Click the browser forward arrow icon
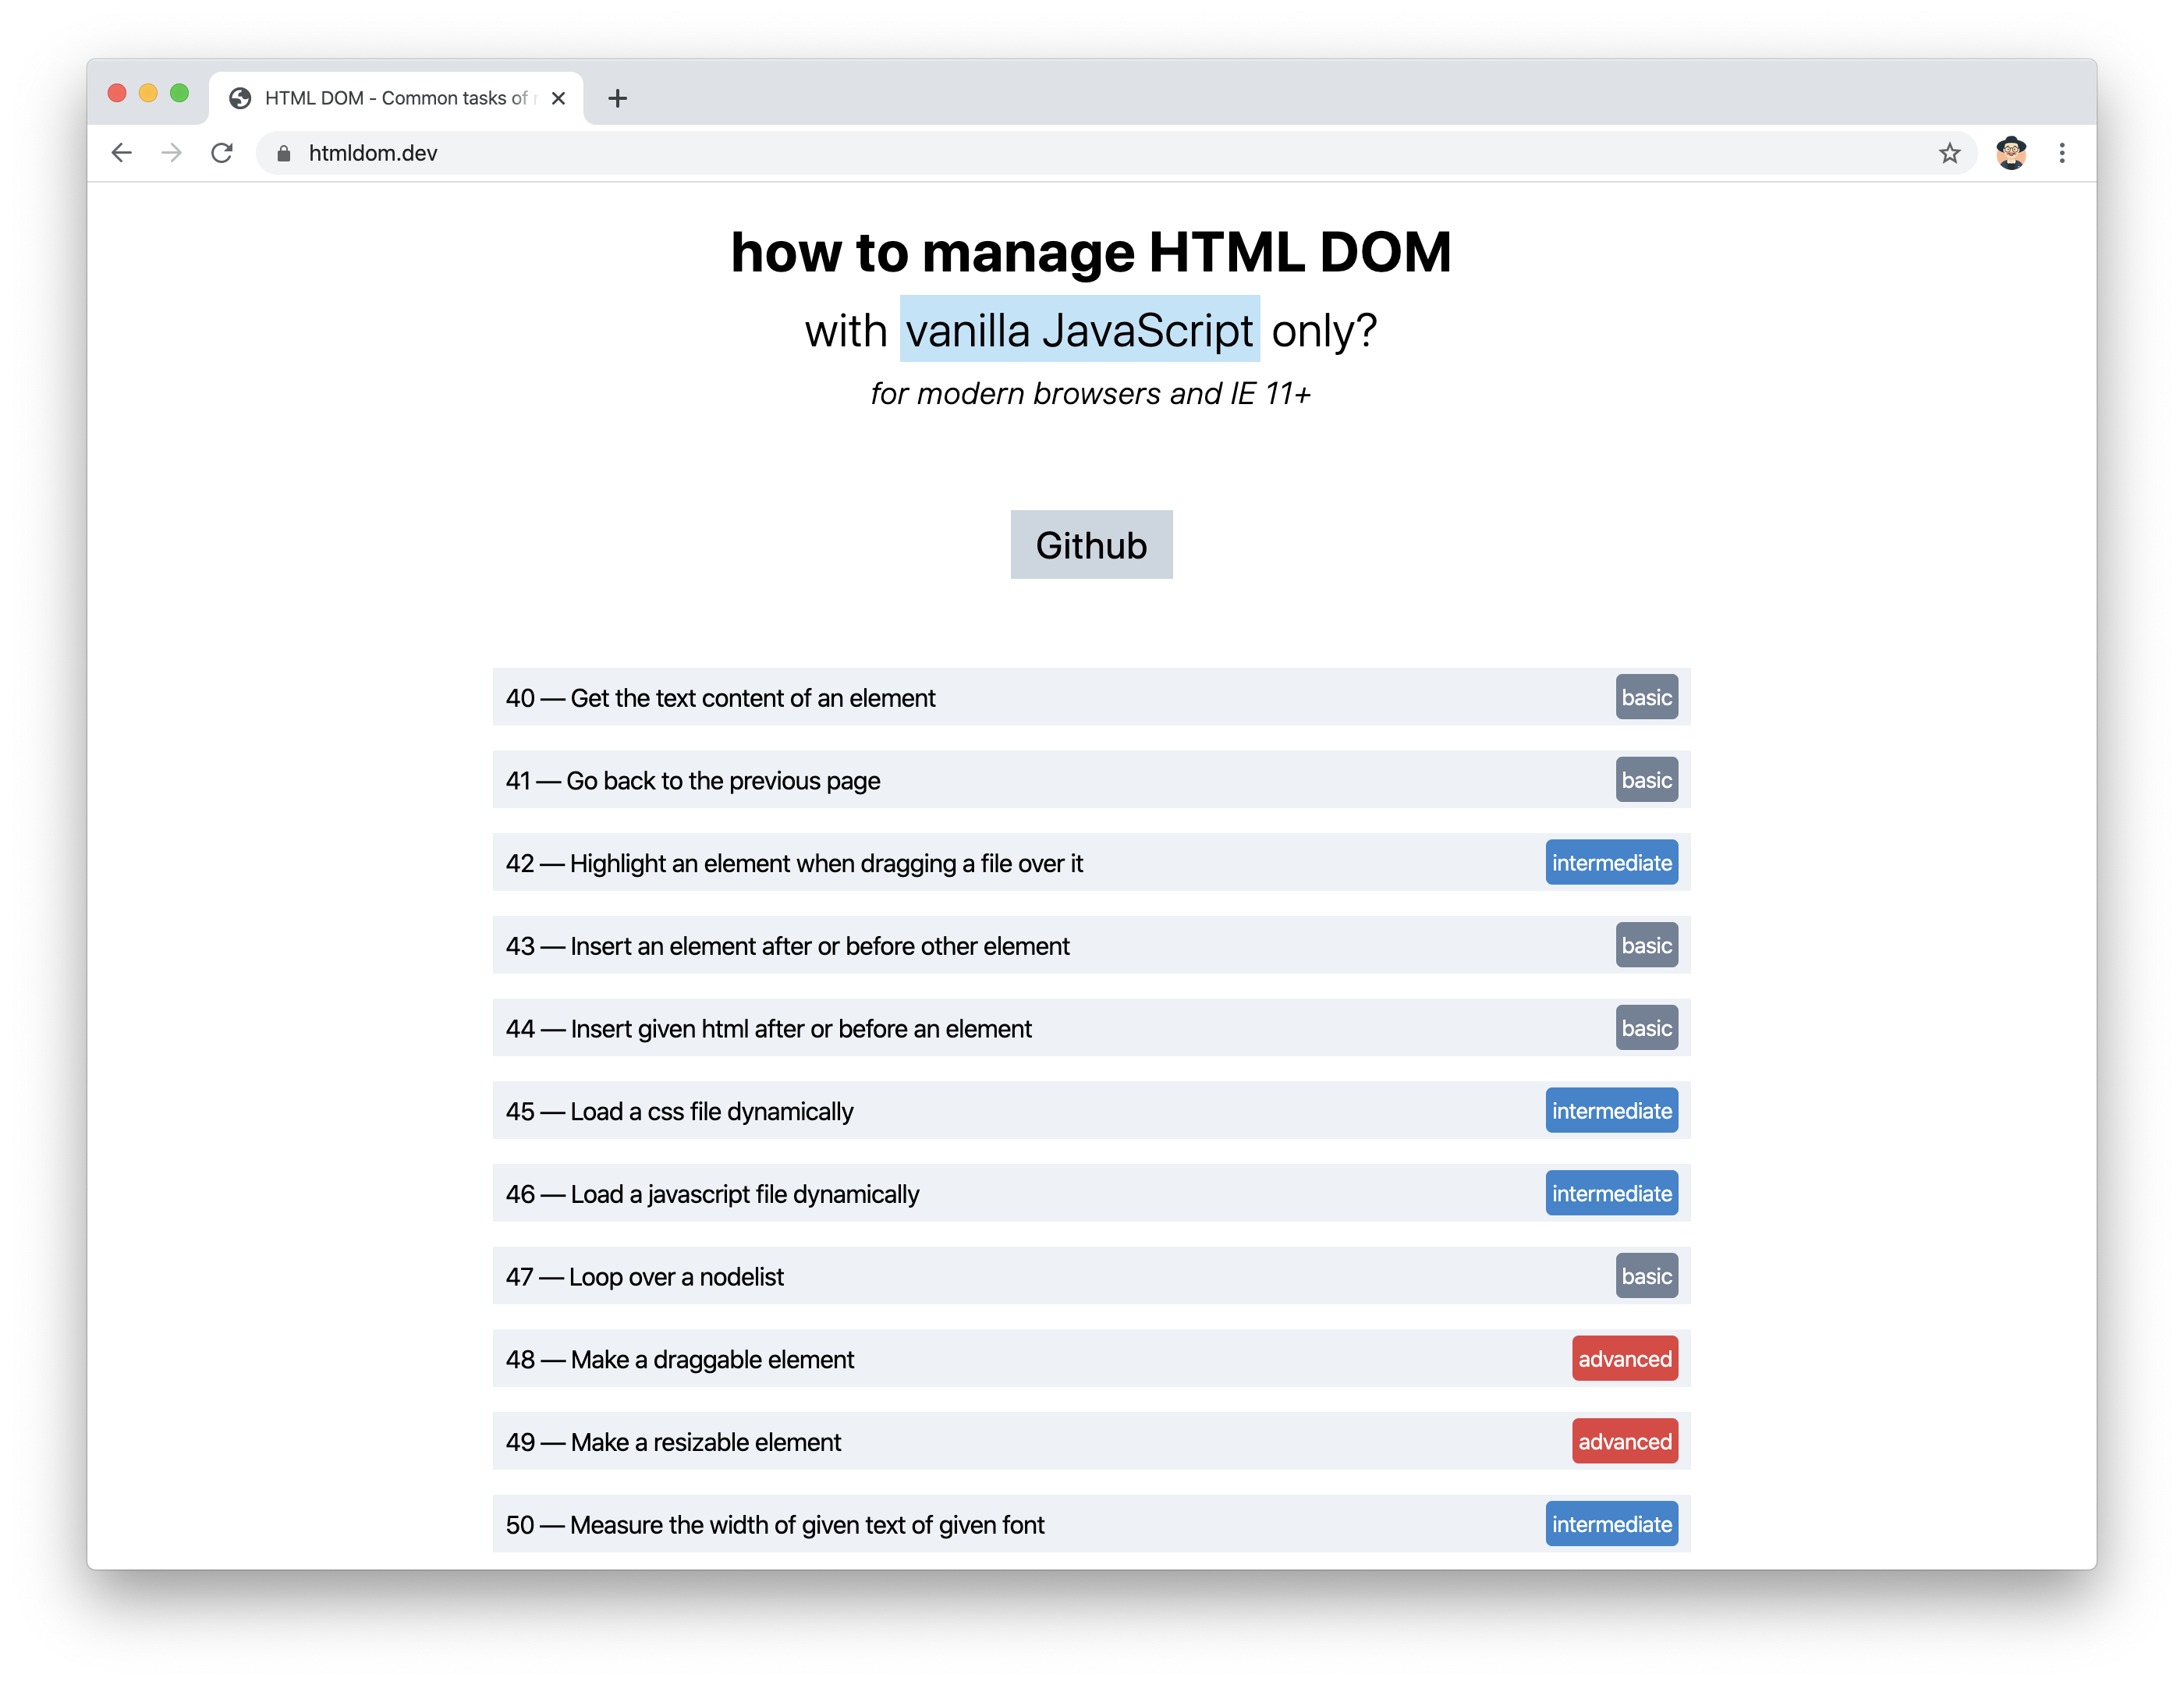This screenshot has width=2184, height=1685. pyautogui.click(x=172, y=152)
